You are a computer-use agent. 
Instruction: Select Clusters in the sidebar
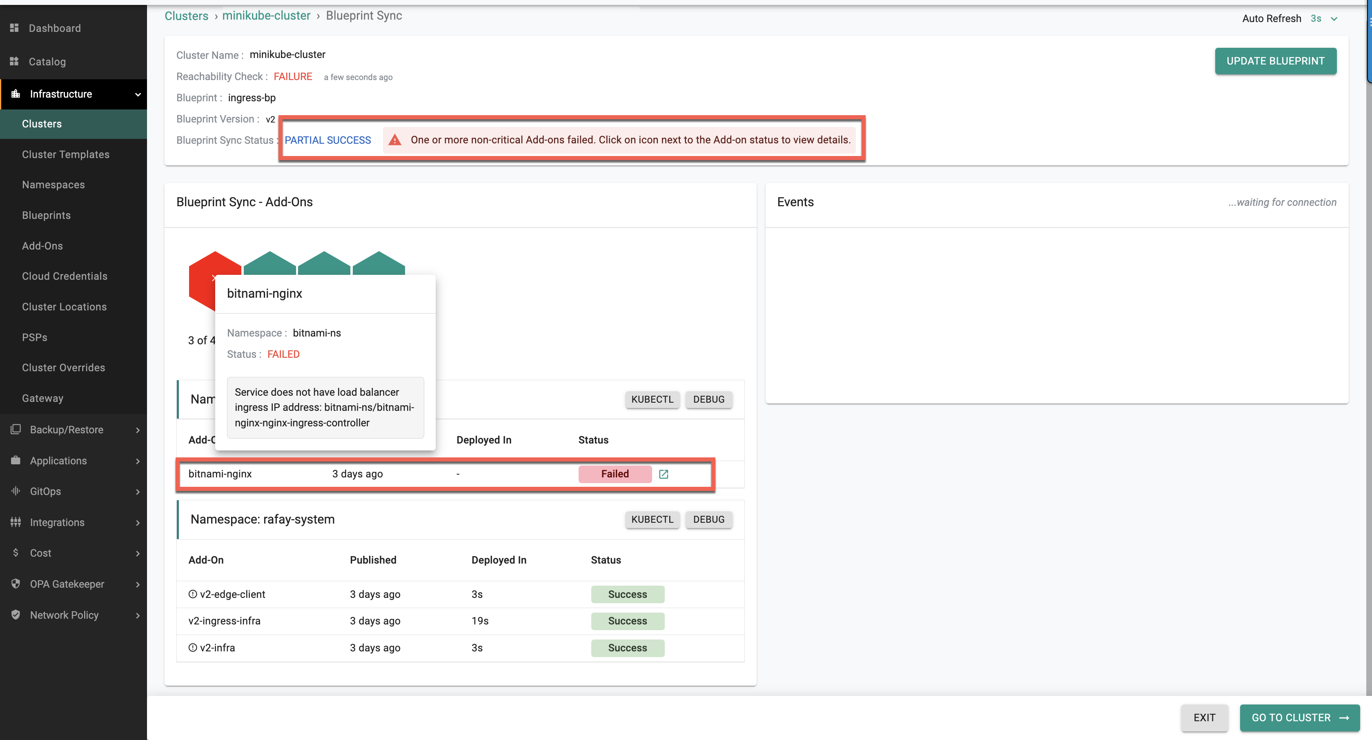[73, 124]
